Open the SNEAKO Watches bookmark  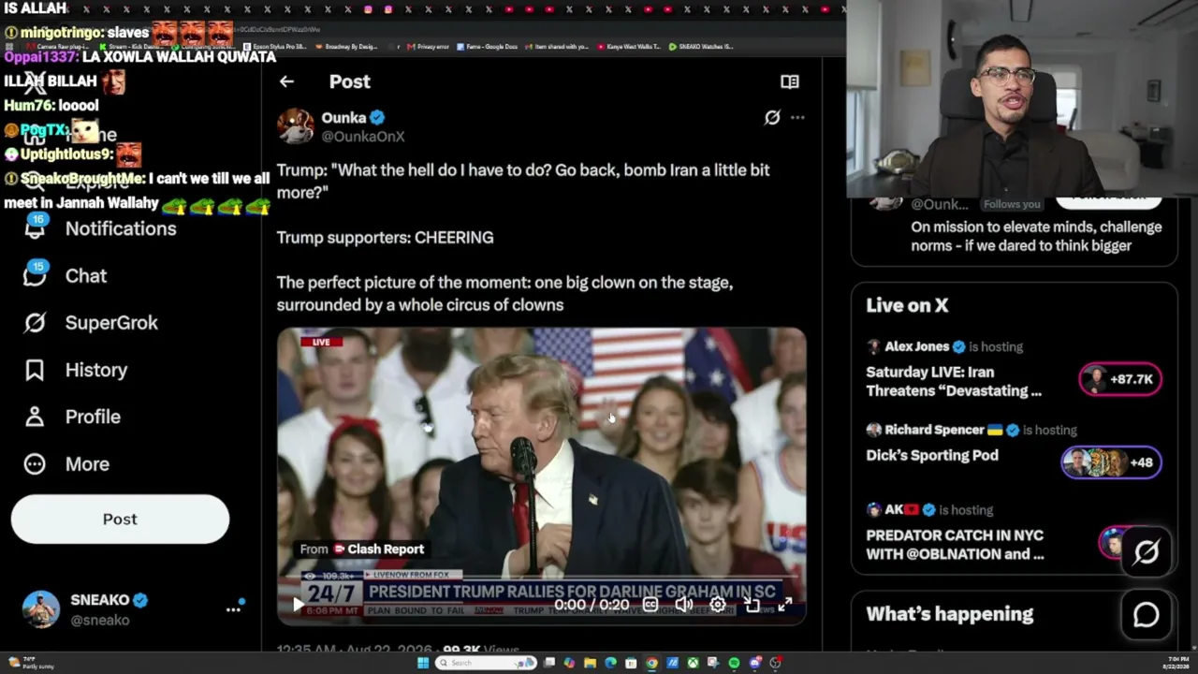point(701,46)
